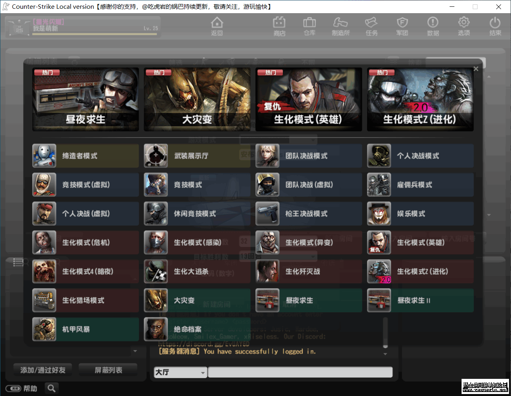
Task: Click the 生化猎场模式 icon
Action: [44, 300]
